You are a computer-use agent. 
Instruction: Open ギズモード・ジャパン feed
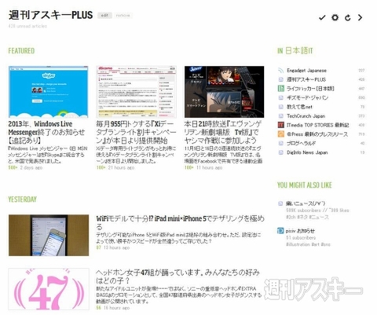coord(307,97)
